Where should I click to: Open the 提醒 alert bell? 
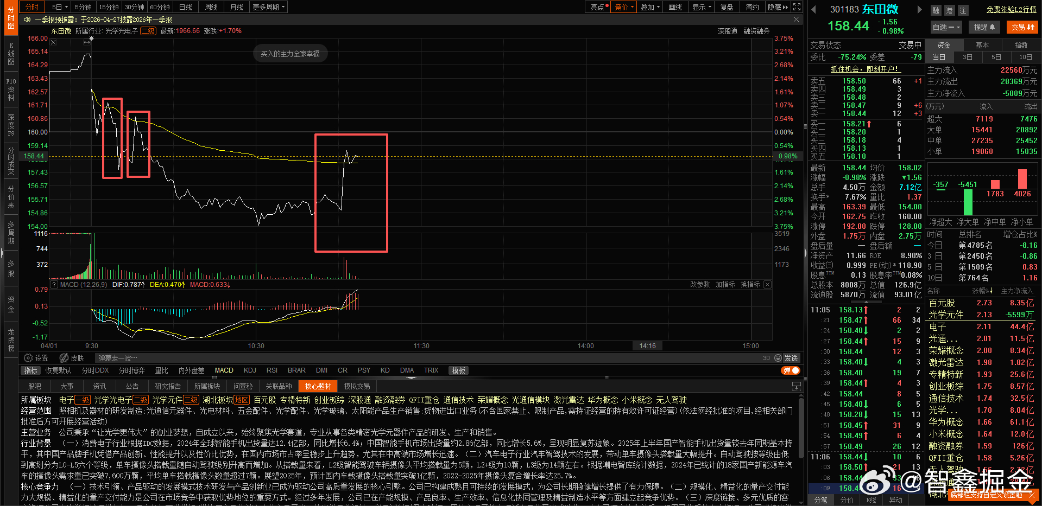point(984,27)
